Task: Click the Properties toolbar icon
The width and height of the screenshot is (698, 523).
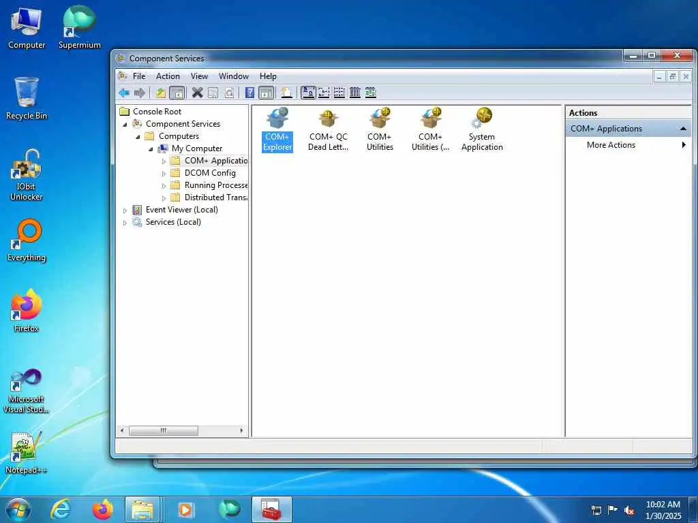Action: point(213,93)
